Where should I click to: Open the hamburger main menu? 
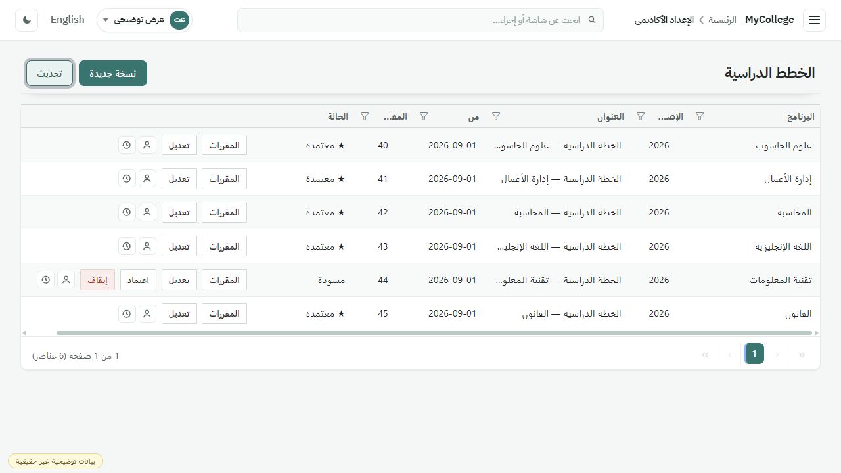pyautogui.click(x=814, y=20)
